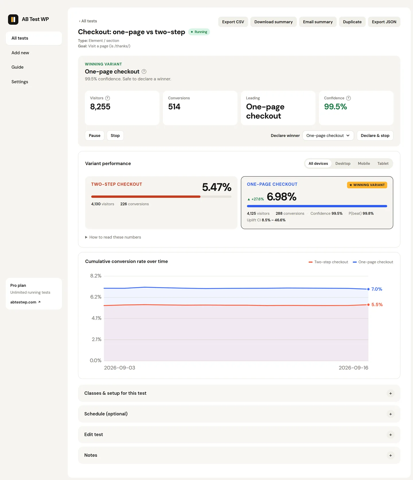413x480 pixels.
Task: Click the Export CSV button
Action: pyautogui.click(x=233, y=22)
